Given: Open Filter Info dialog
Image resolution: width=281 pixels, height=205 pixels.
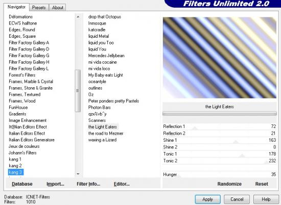Looking at the screenshot, I should tap(88, 184).
